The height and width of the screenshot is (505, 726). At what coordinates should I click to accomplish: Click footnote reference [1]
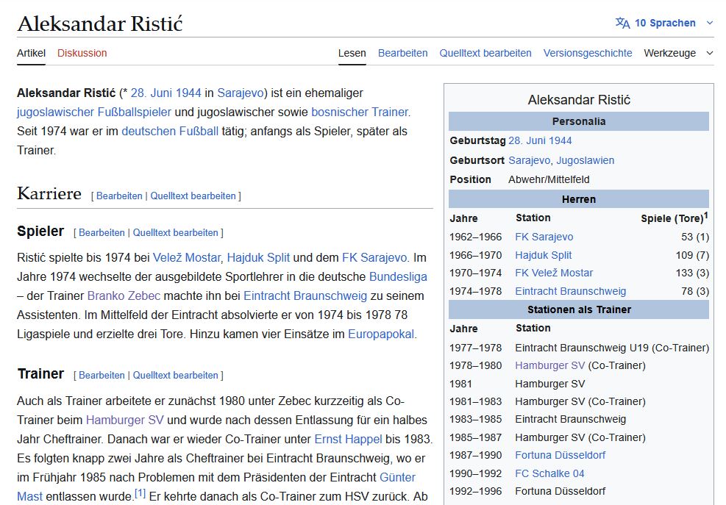click(140, 494)
